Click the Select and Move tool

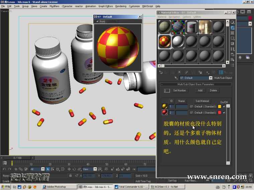pyautogui.click(x=69, y=169)
